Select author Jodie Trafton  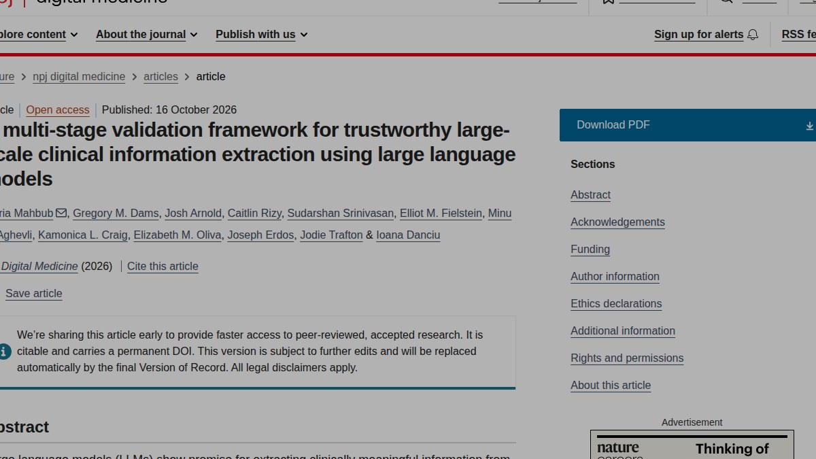click(x=331, y=235)
